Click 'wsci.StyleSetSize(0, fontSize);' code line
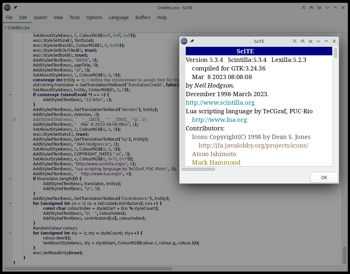Viewport: 350px width, 274px height. (64, 41)
